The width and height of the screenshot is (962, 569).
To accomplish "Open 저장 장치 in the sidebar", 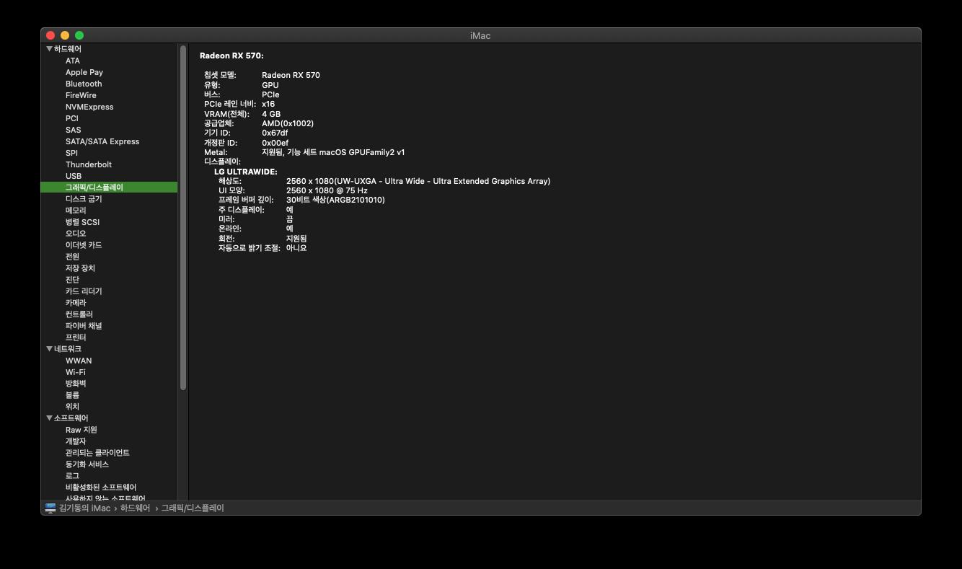I will tap(80, 268).
